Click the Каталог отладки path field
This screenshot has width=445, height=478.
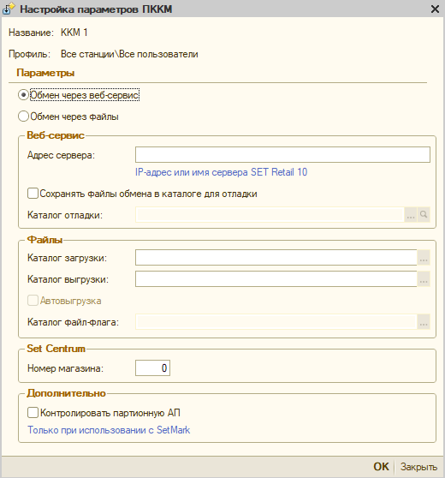tap(270, 215)
